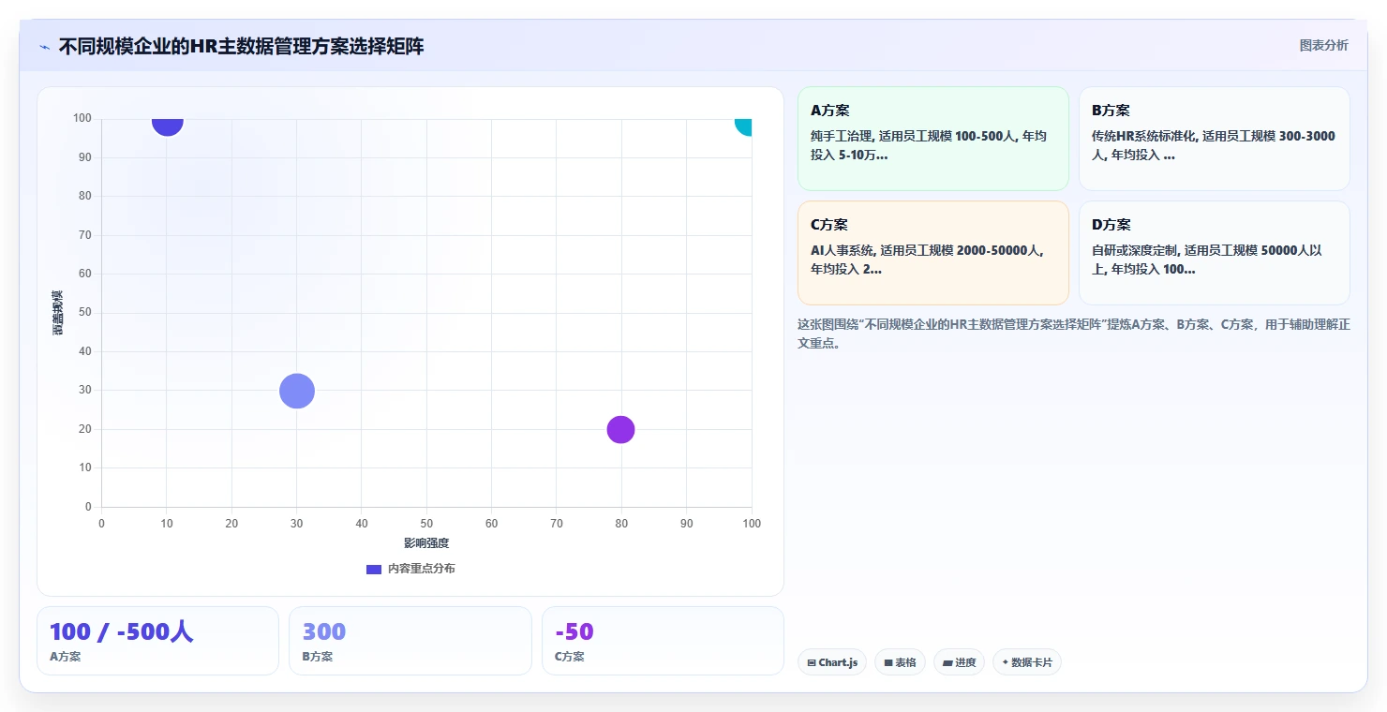Open the B方案 card
The image size is (1387, 712).
click(1214, 139)
